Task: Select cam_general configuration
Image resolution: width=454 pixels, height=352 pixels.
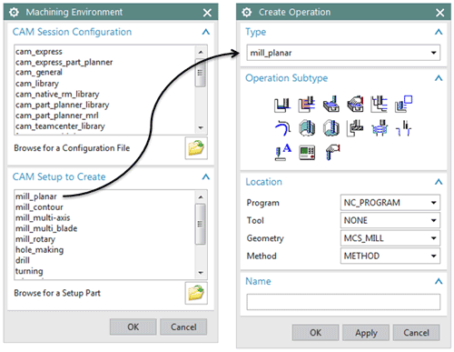Action: tap(39, 73)
